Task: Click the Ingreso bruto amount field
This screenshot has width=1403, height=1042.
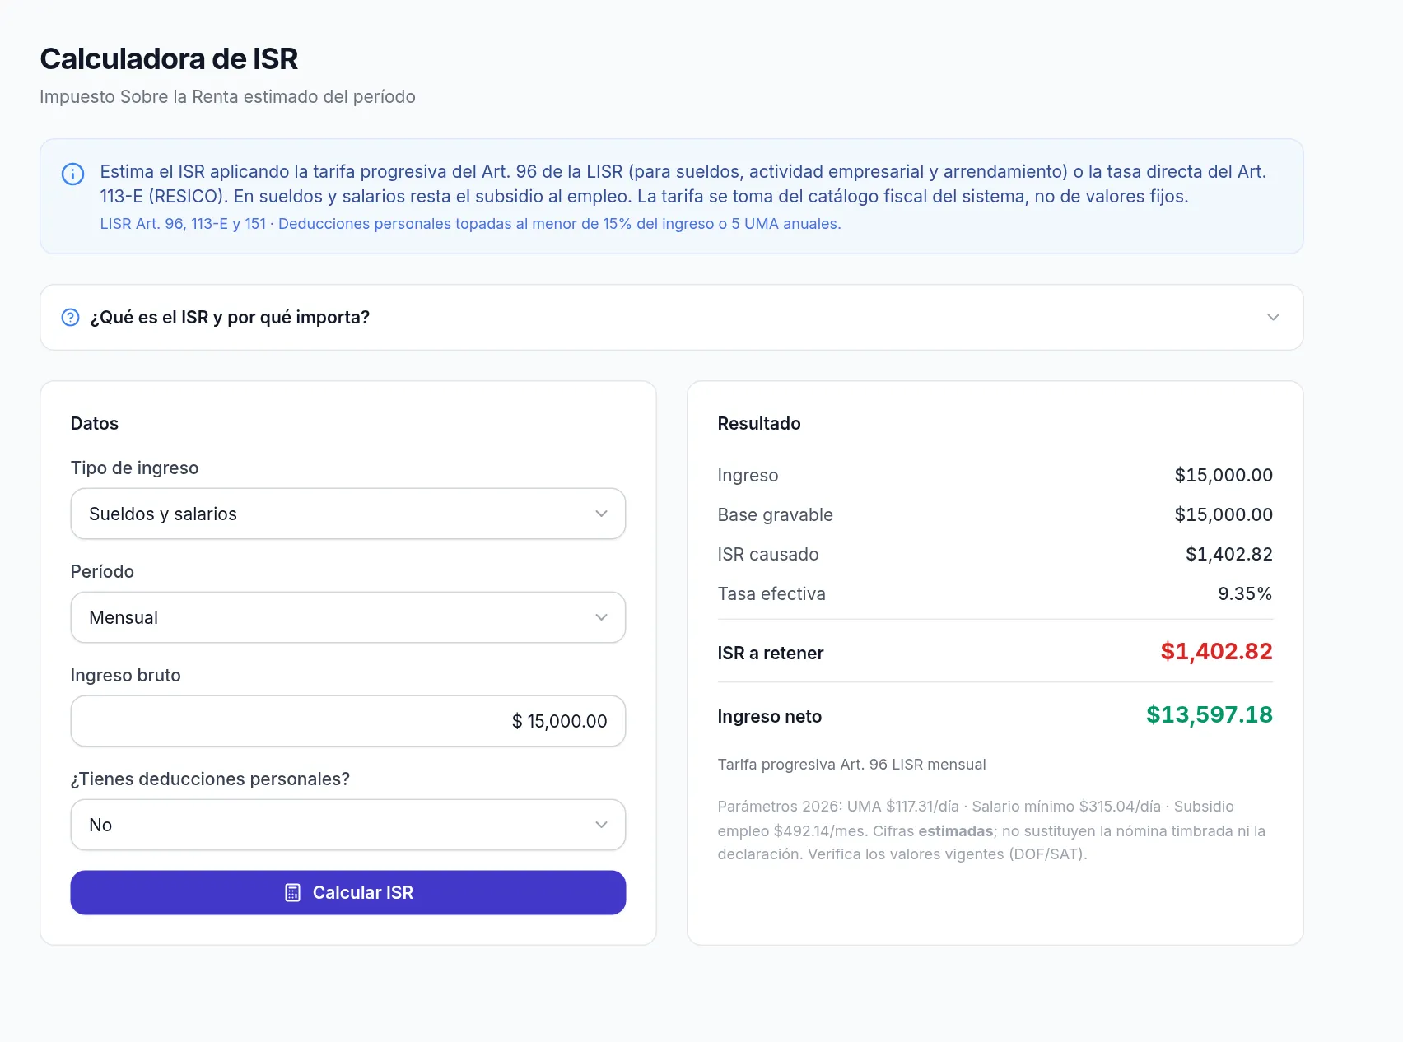Action: pos(347,721)
